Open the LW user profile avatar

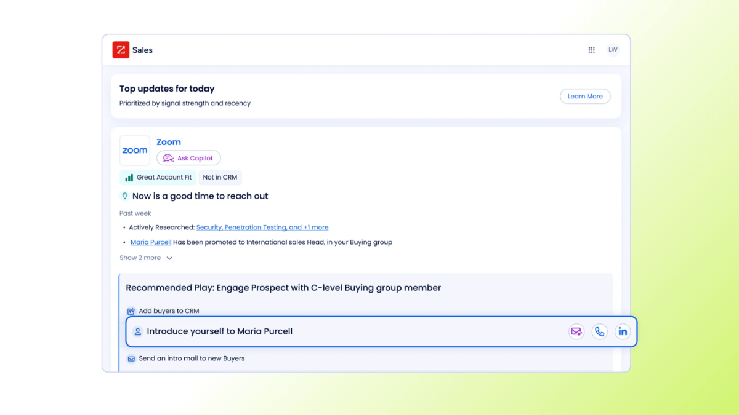tap(613, 50)
